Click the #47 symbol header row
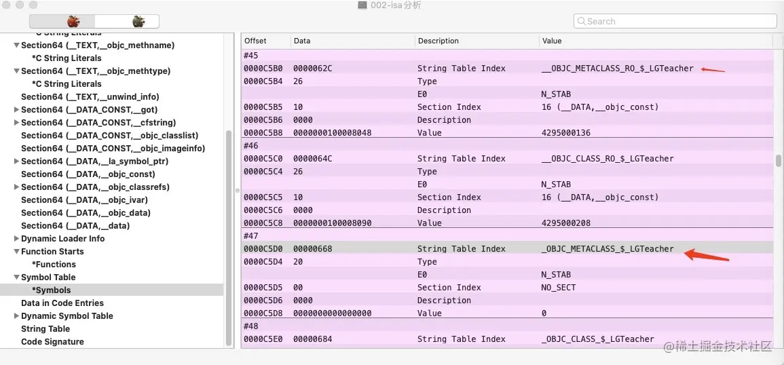Screen dimensions: 784x365 coord(507,236)
